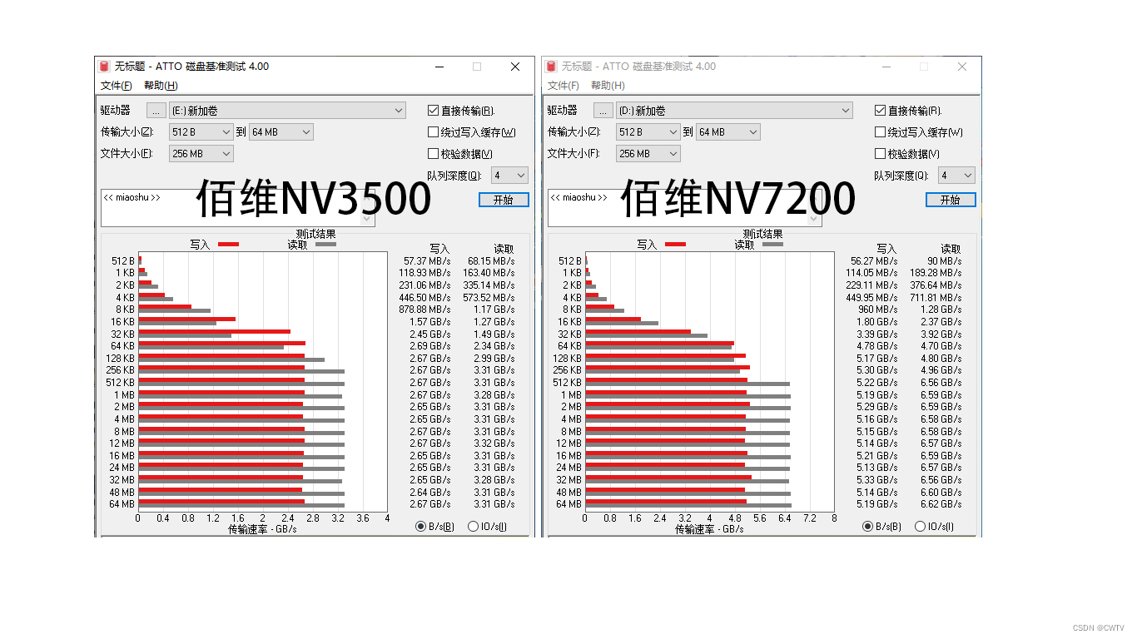Select the IO/s radio button in the right window
Viewport: 1137px width, 639px height.
[920, 526]
